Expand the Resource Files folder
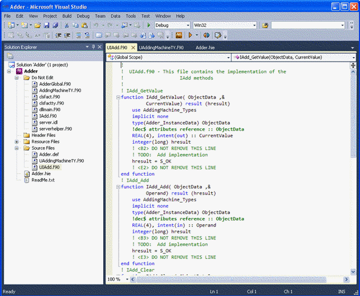This screenshot has height=296, width=360. pos(17,142)
